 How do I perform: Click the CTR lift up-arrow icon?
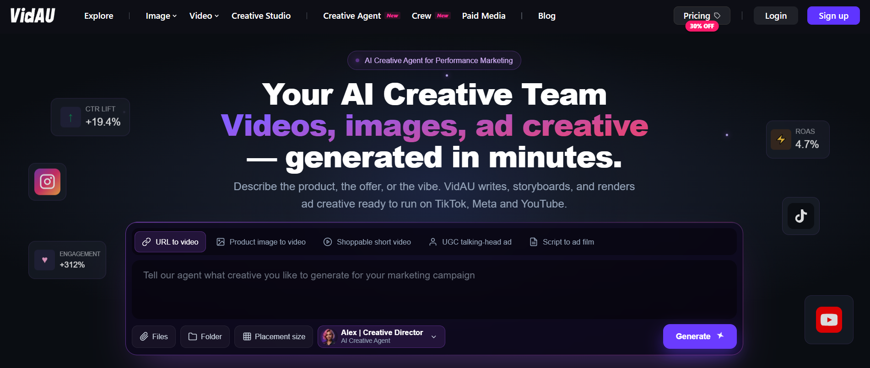[70, 117]
